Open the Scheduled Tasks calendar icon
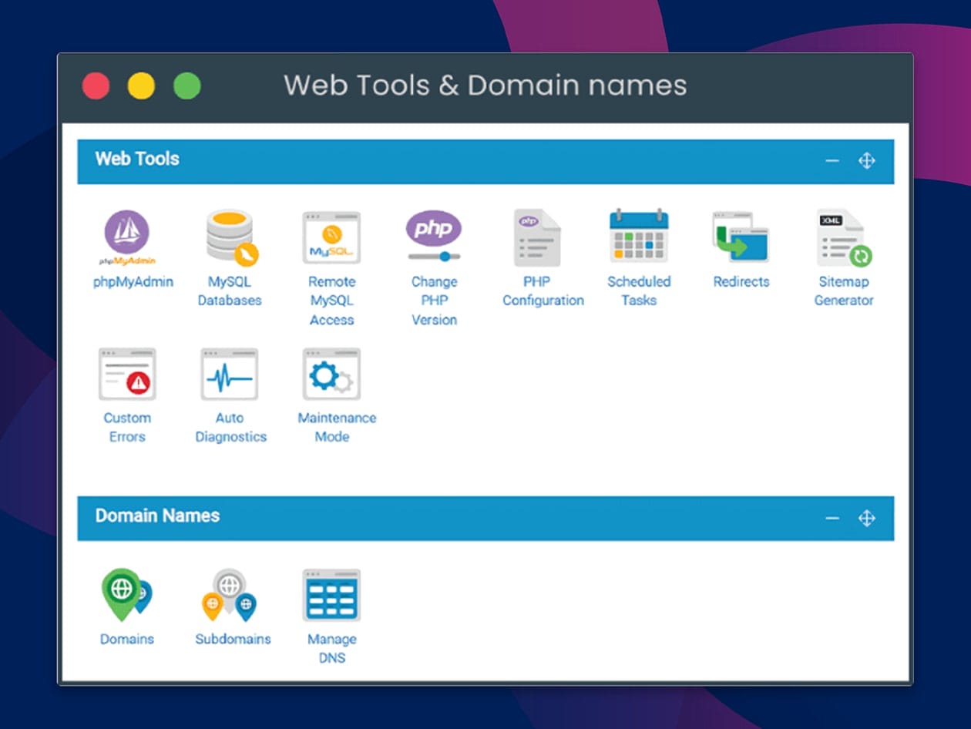Viewport: 971px width, 729px height. (639, 236)
